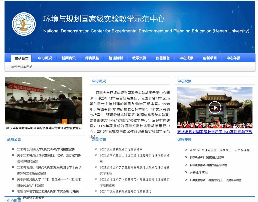Open 2023年度河南大学地理与环境学院招生宣传 notice

[46, 149]
